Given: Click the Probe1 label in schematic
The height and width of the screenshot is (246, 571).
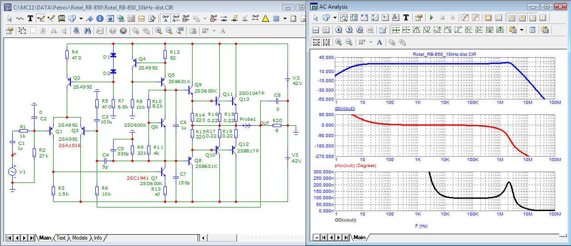Looking at the screenshot, I should (x=248, y=119).
